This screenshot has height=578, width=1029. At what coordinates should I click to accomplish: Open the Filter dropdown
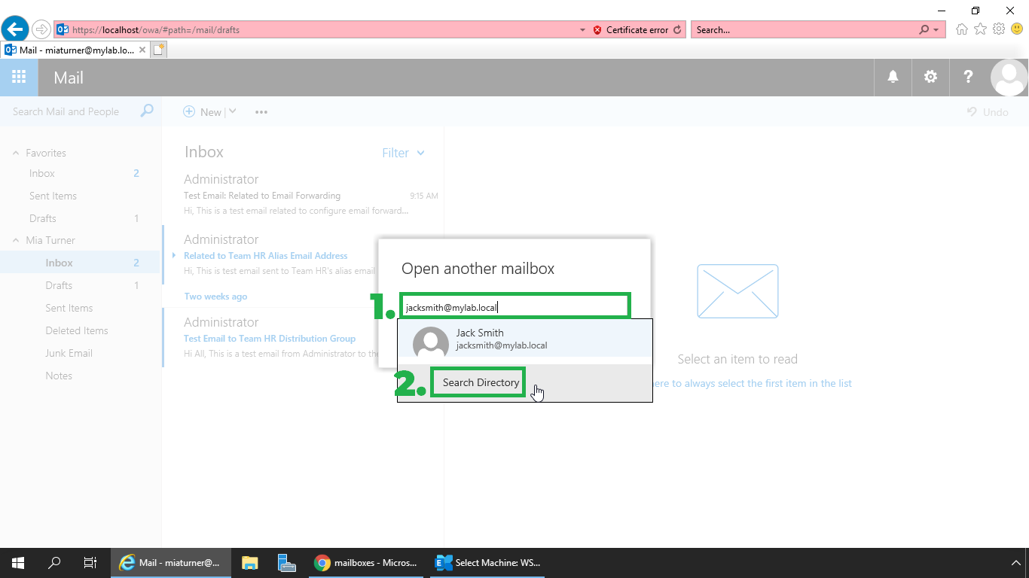403,153
